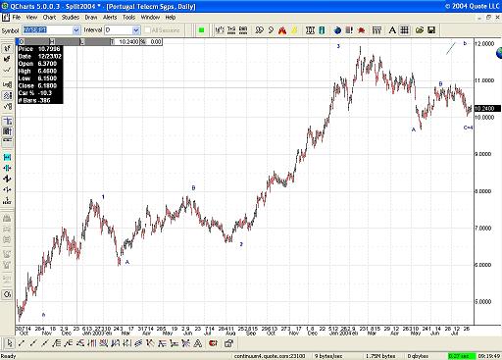Click the 'Ready' status bar text
Image resolution: width=502 pixels, height=360 pixels.
(x=8, y=356)
